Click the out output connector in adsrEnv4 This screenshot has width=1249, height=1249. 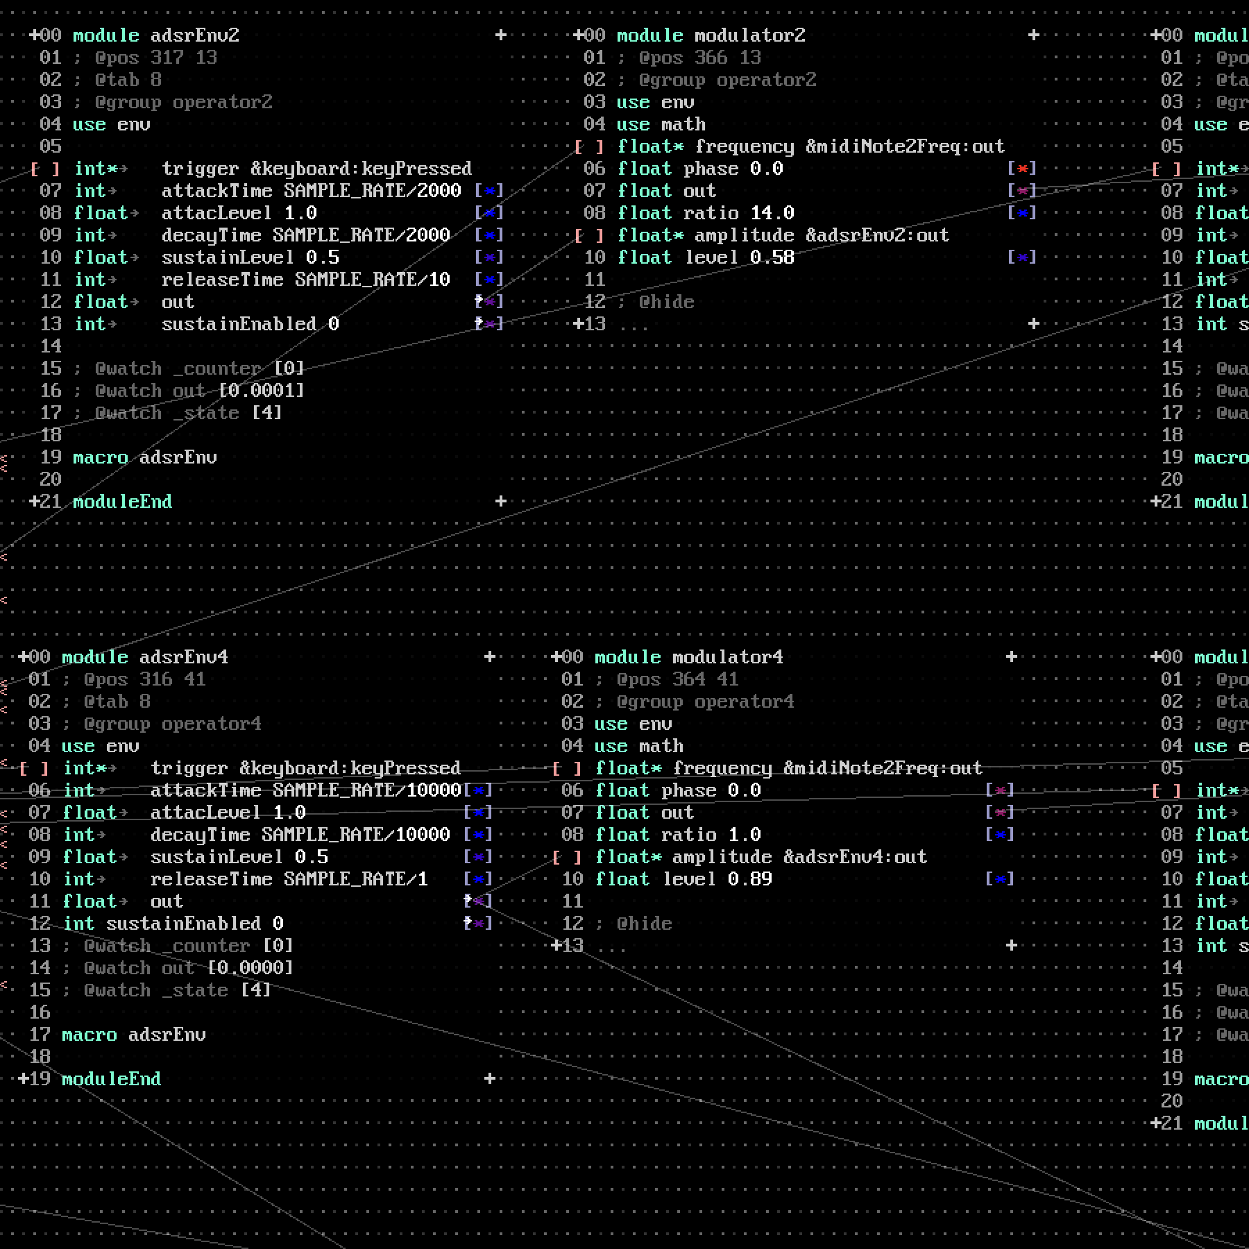478,901
